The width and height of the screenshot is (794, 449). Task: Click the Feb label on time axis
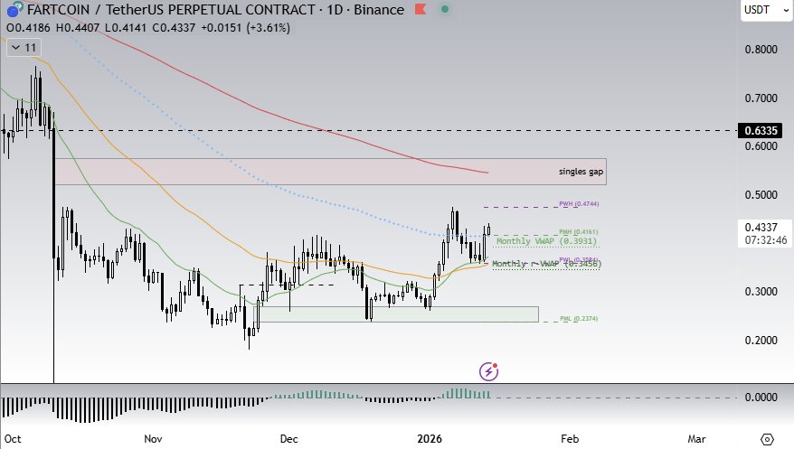click(x=570, y=439)
